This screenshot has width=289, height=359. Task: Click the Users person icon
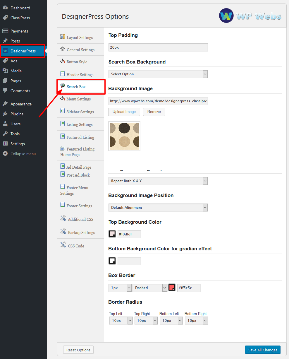click(x=5, y=124)
